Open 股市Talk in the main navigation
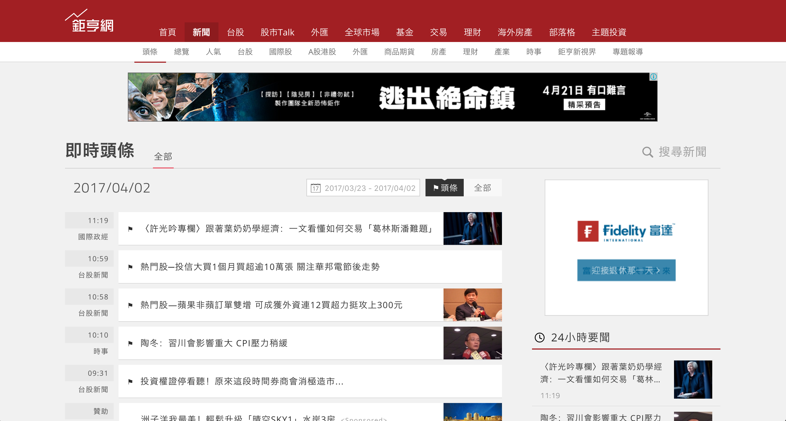The image size is (786, 421). (x=277, y=32)
